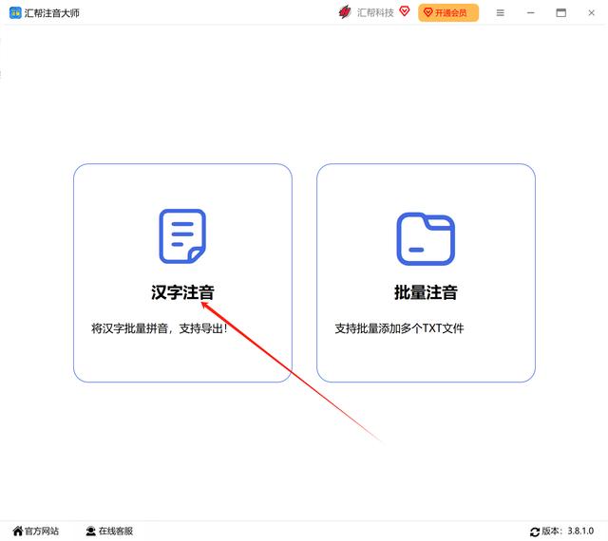Screen dimensions: 608x541
Task: Click the 开通会员 membership button
Action: [448, 12]
